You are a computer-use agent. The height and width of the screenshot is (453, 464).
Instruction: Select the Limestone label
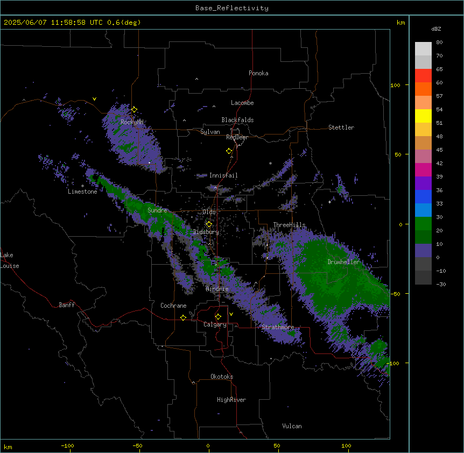82,192
